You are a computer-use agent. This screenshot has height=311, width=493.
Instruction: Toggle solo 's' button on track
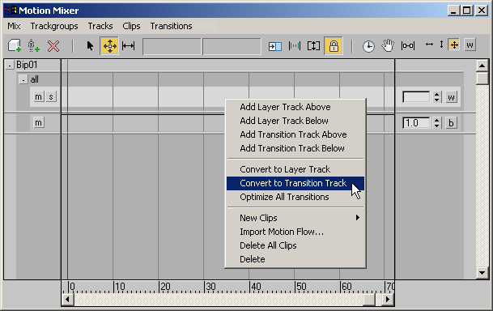[x=51, y=97]
